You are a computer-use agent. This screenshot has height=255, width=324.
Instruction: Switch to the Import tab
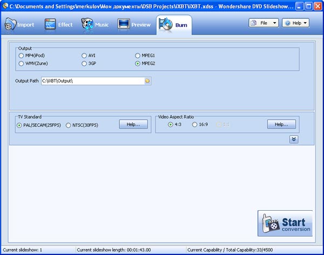[x=19, y=24]
